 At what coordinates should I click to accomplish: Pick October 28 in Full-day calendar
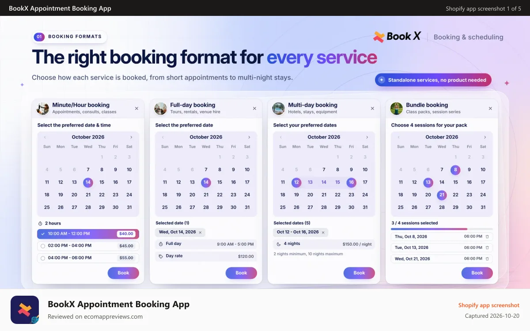[x=206, y=207]
